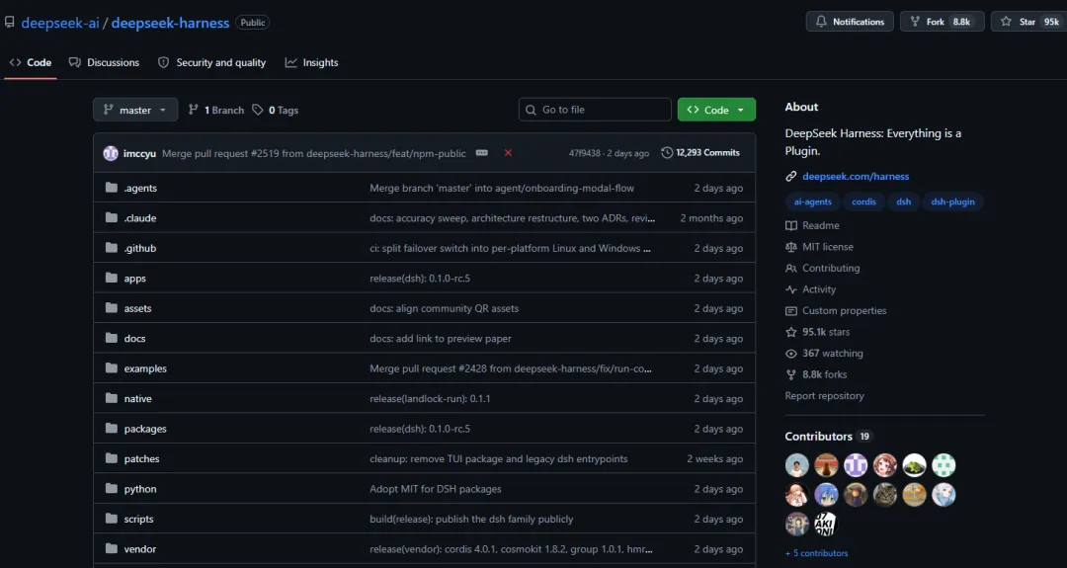The image size is (1067, 568).
Task: Expand commit message ellipsis button
Action: point(482,153)
